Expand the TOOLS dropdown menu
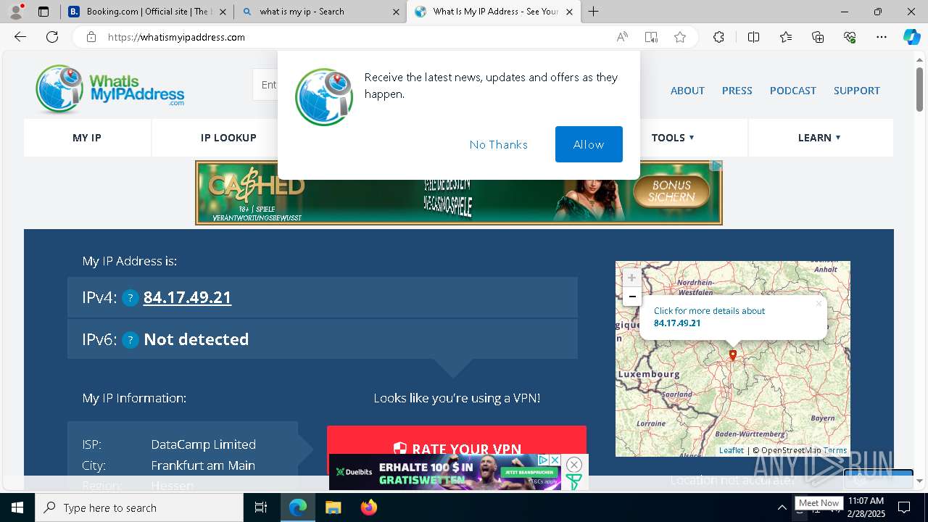Viewport: 928px width, 522px height. pyautogui.click(x=673, y=138)
